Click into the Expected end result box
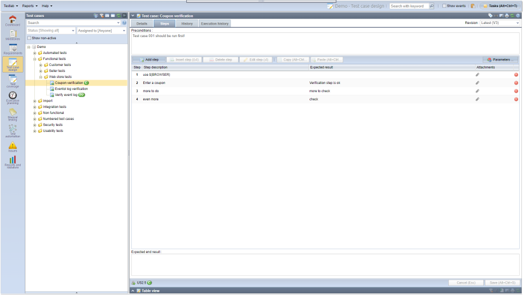Image resolution: width=523 pixels, height=295 pixels. pos(325,265)
